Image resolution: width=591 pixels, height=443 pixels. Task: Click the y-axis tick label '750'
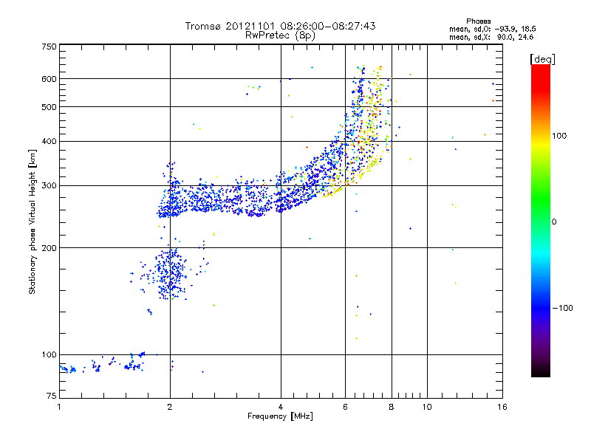click(49, 47)
